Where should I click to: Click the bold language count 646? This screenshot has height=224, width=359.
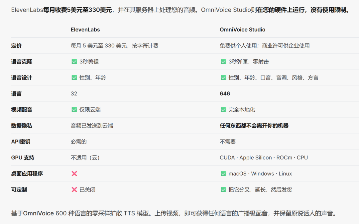tap(225, 94)
